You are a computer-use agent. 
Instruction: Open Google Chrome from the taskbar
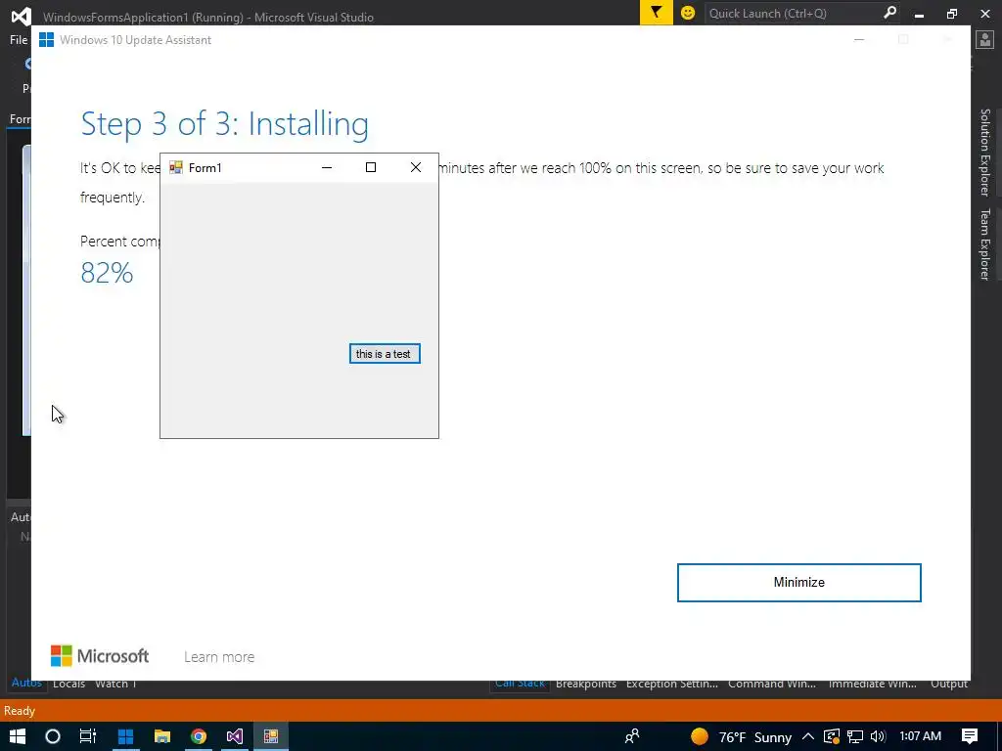point(199,736)
